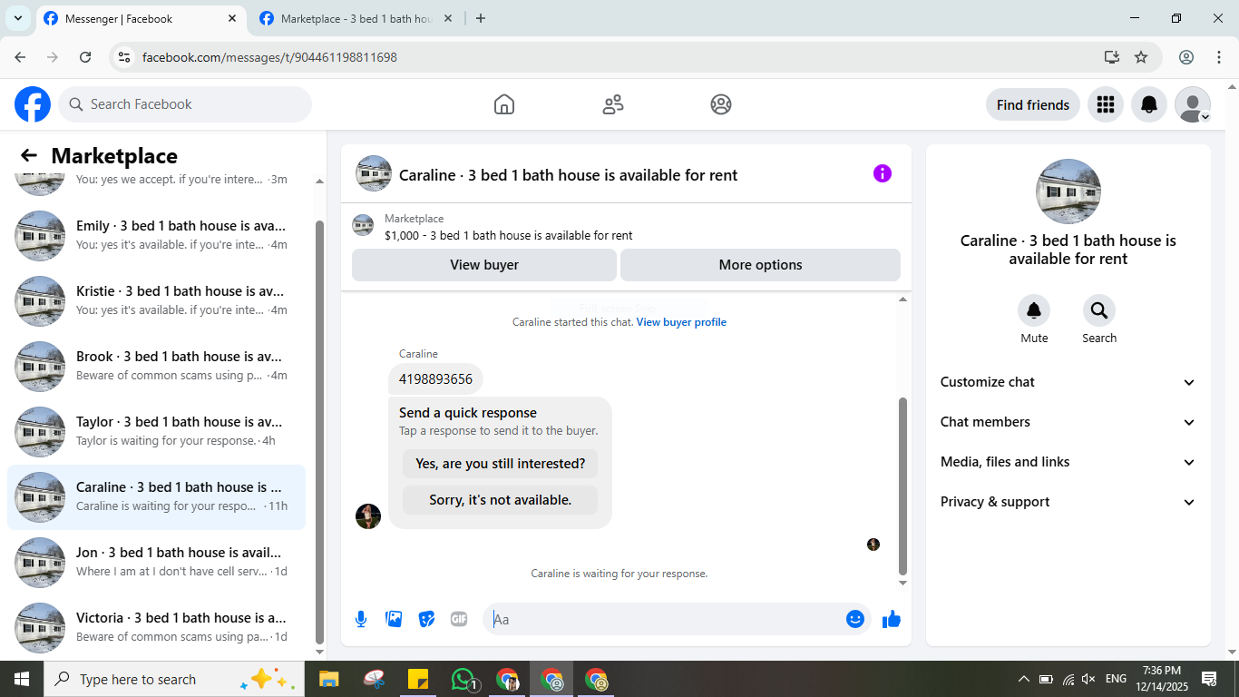Click the Marketplace back arrow

(x=29, y=155)
